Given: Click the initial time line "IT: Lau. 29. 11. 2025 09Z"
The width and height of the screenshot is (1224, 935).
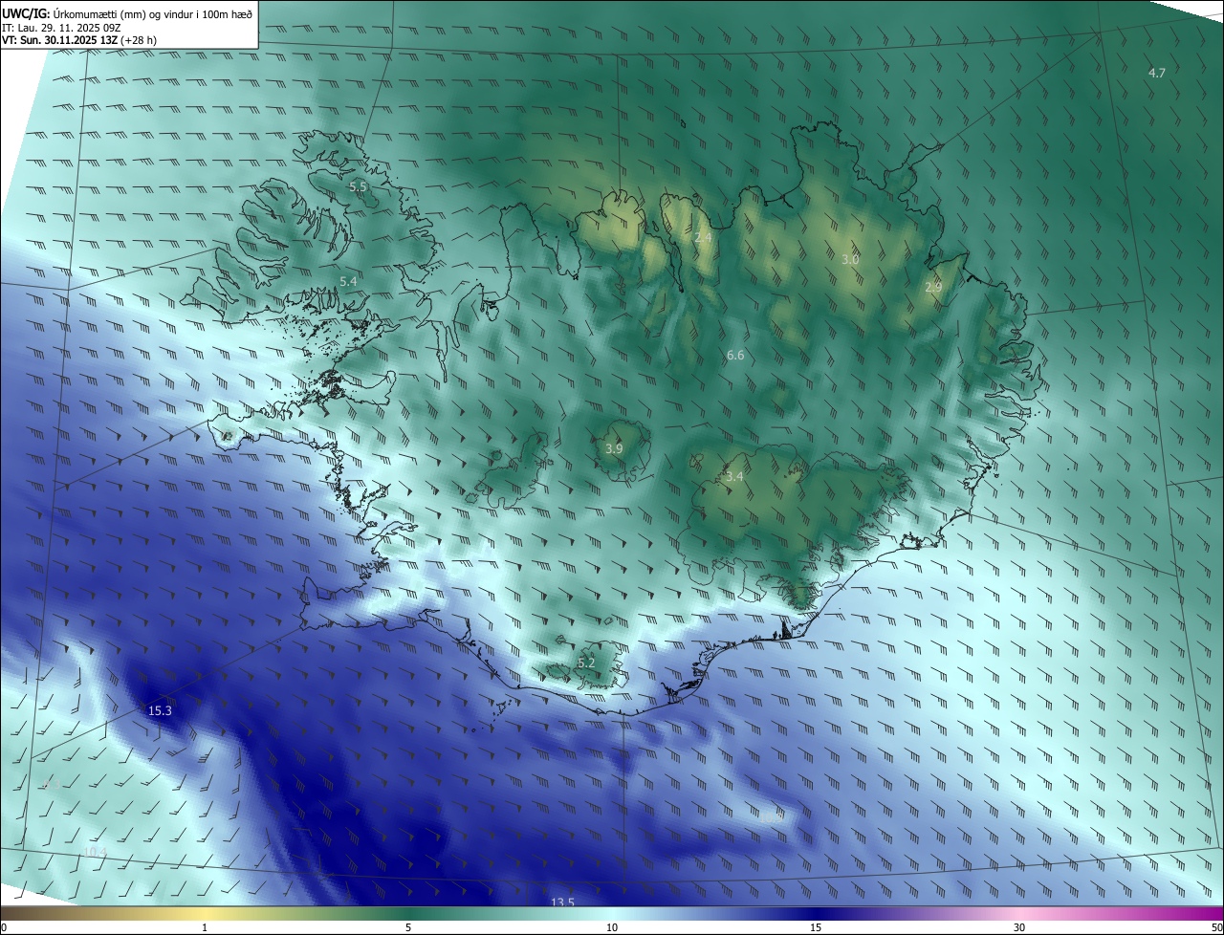Looking at the screenshot, I should pos(60,28).
